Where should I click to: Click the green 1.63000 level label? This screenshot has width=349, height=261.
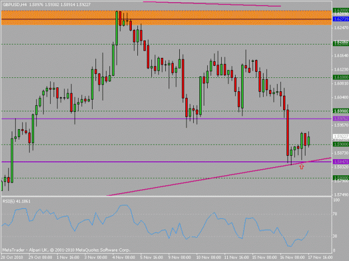[x=341, y=10]
